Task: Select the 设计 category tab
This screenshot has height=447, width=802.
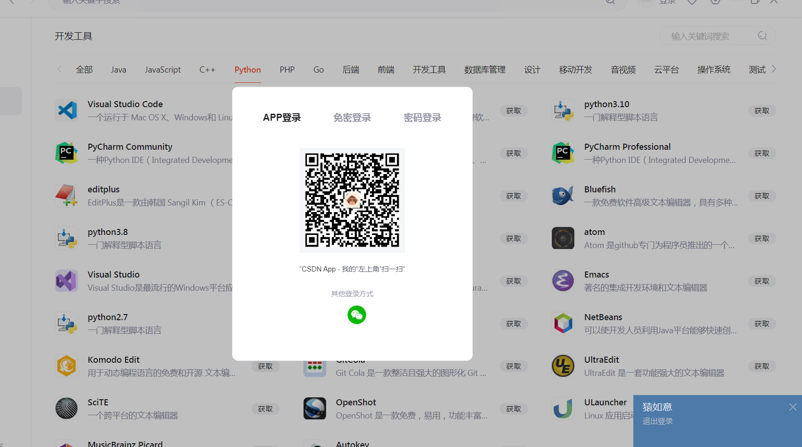Action: coord(532,70)
